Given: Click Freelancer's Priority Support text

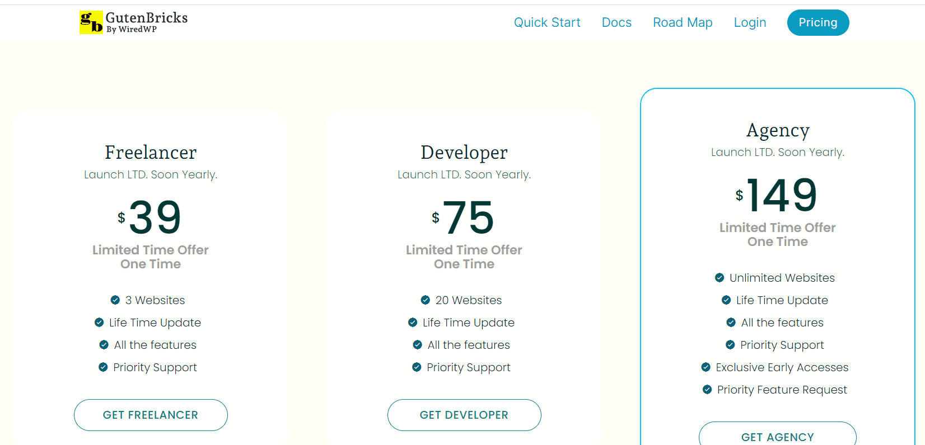Looking at the screenshot, I should [155, 367].
